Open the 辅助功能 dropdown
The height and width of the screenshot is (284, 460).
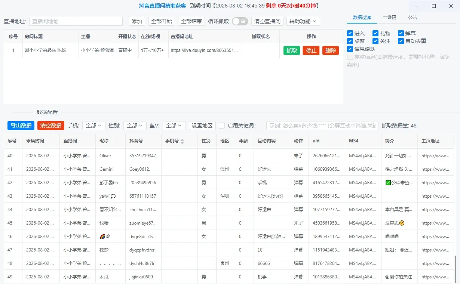pyautogui.click(x=303, y=21)
